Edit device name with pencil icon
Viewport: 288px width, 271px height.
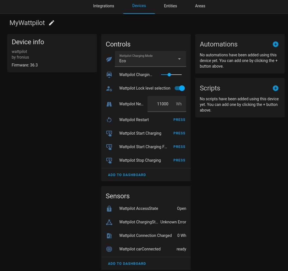[x=52, y=23]
